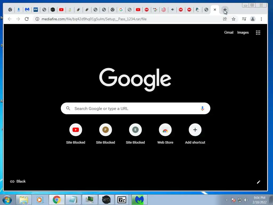
Task: Open YouTube-icon Site Blocked shortcut
Action: coord(75,134)
